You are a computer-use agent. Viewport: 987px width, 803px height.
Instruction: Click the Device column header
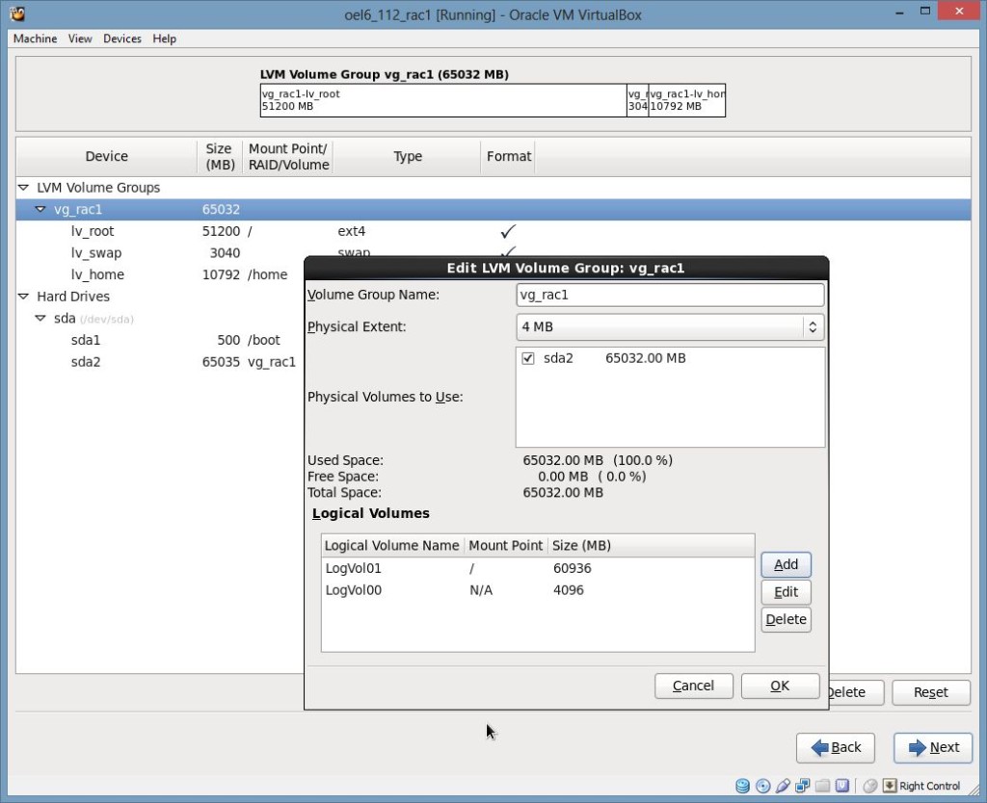(x=106, y=157)
